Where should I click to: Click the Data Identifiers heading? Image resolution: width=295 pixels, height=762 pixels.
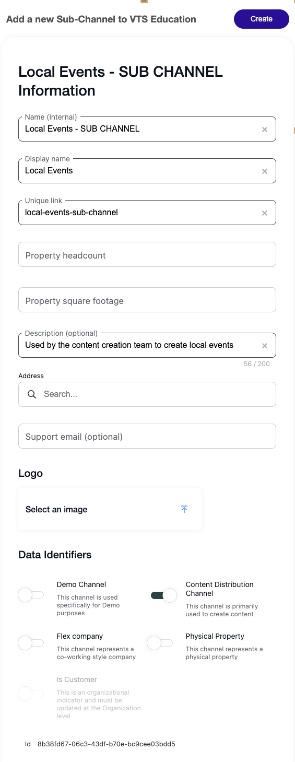[x=55, y=555]
